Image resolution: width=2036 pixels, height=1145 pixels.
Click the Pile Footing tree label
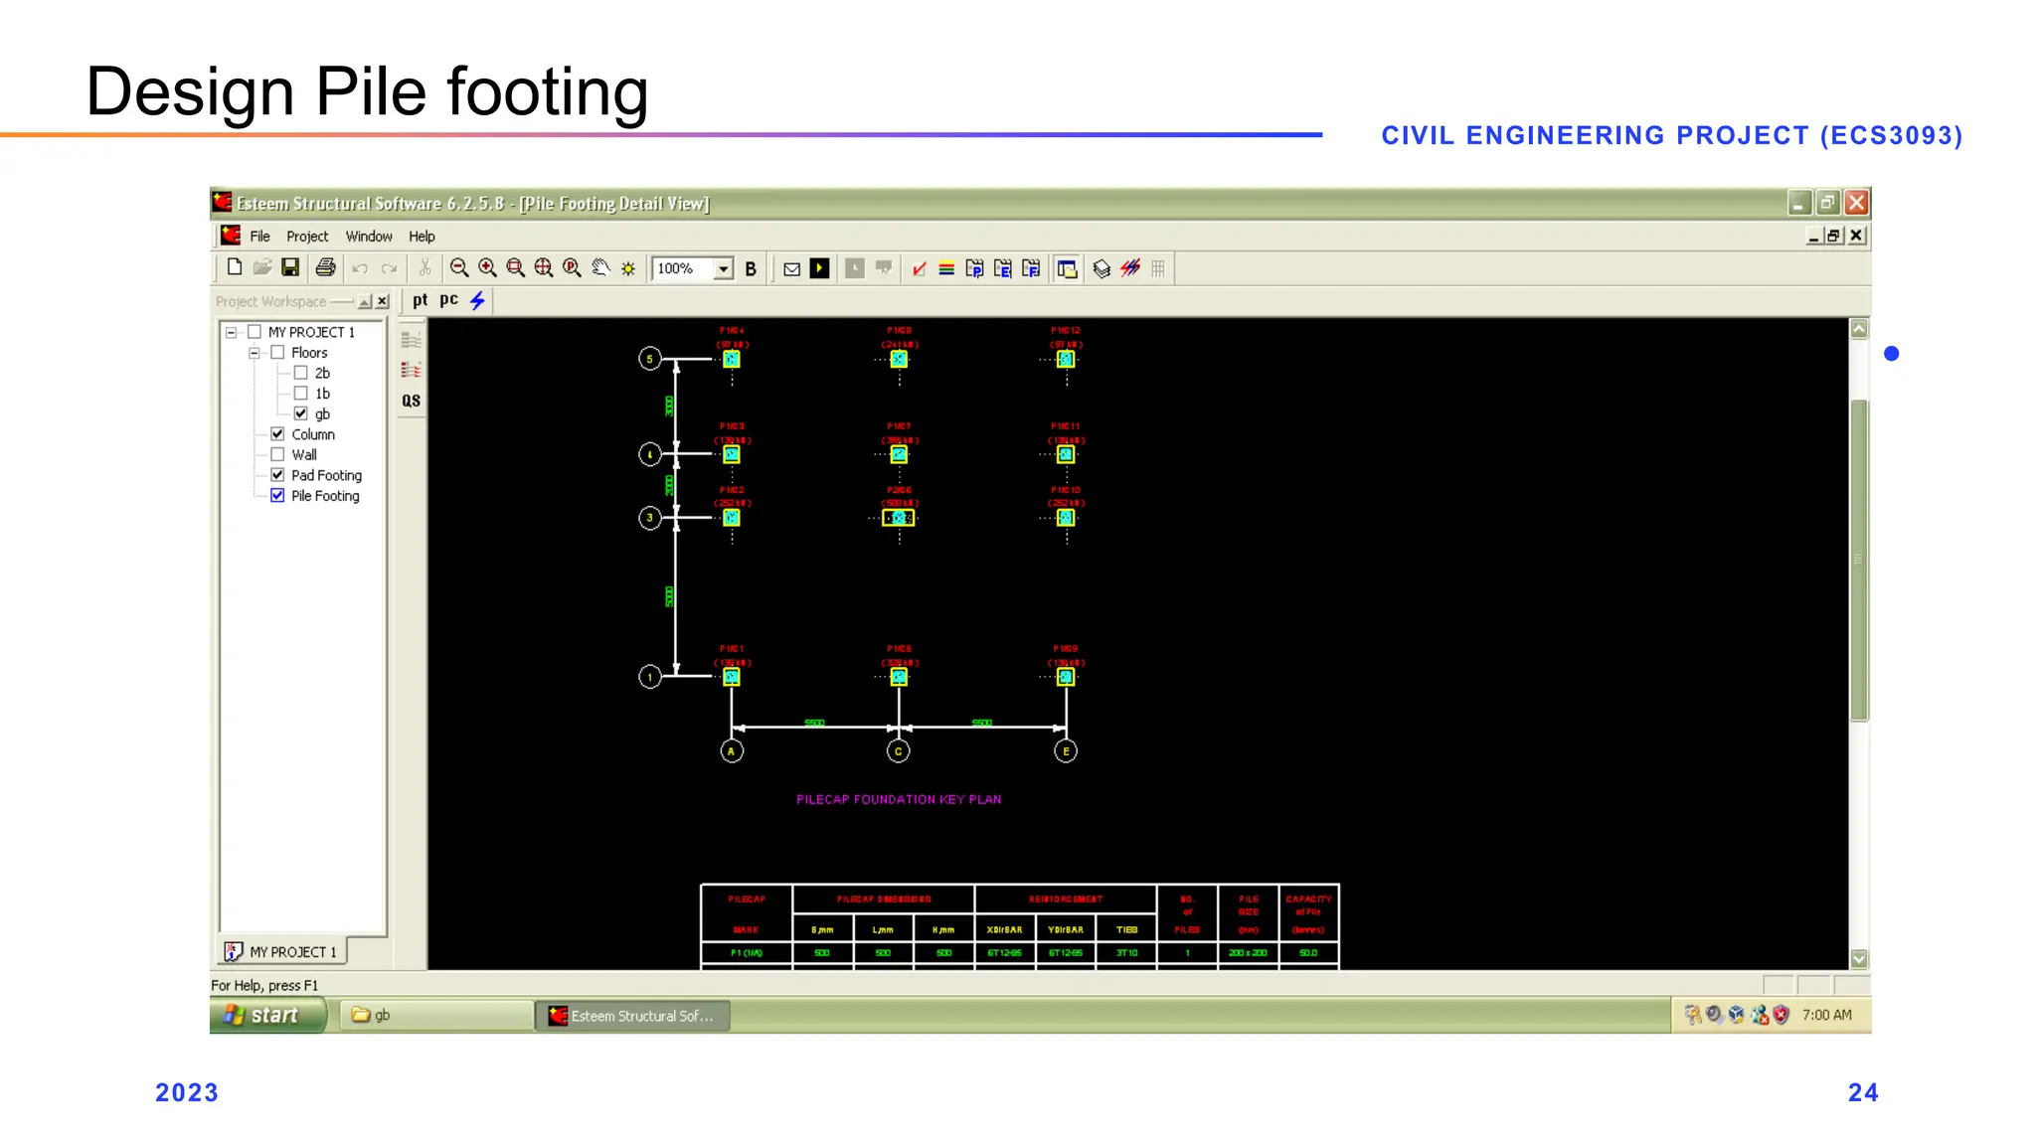pos(325,496)
